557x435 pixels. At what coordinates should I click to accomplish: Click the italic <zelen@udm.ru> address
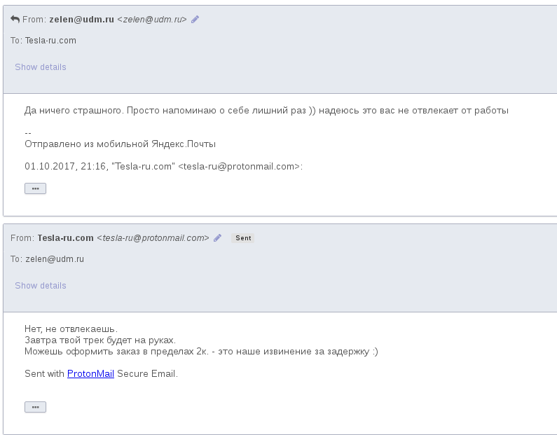pyautogui.click(x=152, y=20)
